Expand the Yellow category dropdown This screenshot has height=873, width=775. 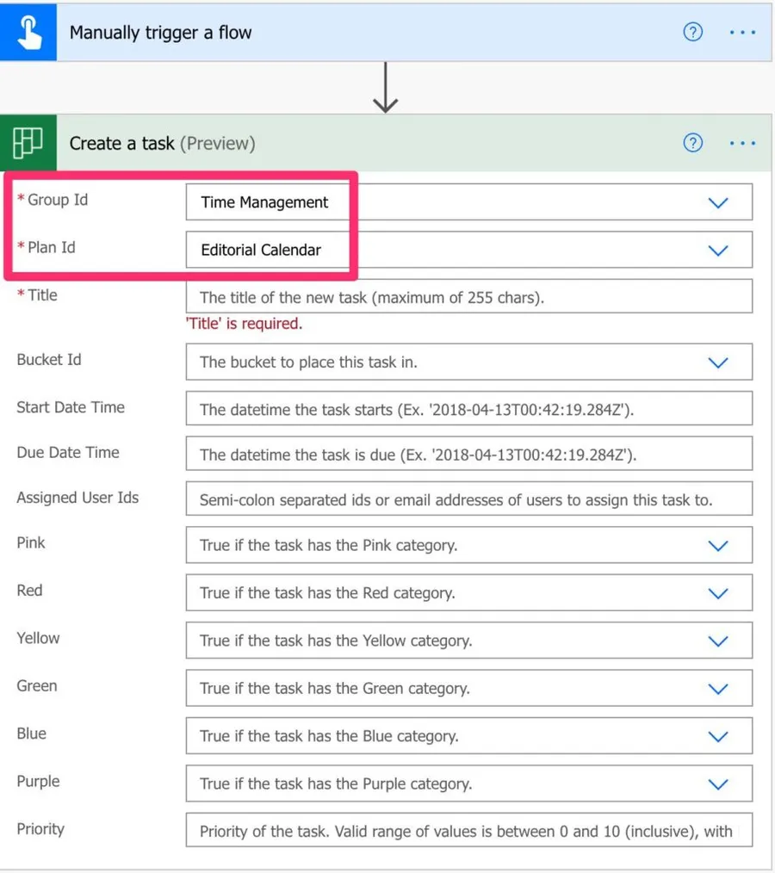(x=717, y=641)
